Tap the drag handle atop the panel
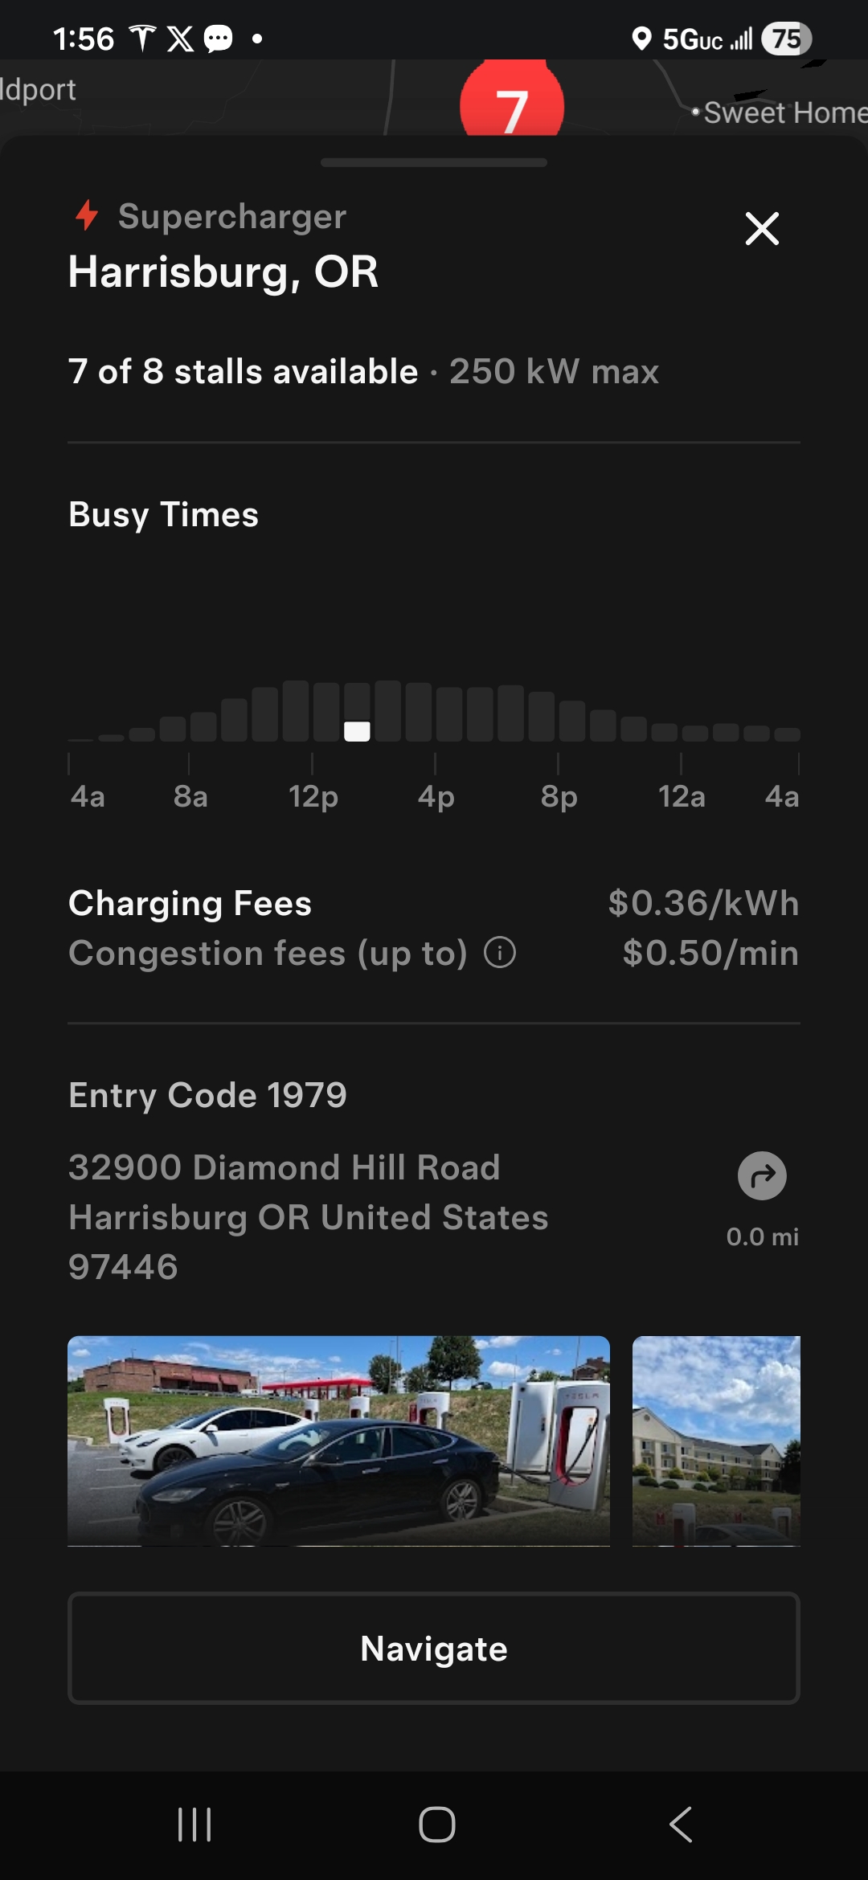 click(434, 162)
